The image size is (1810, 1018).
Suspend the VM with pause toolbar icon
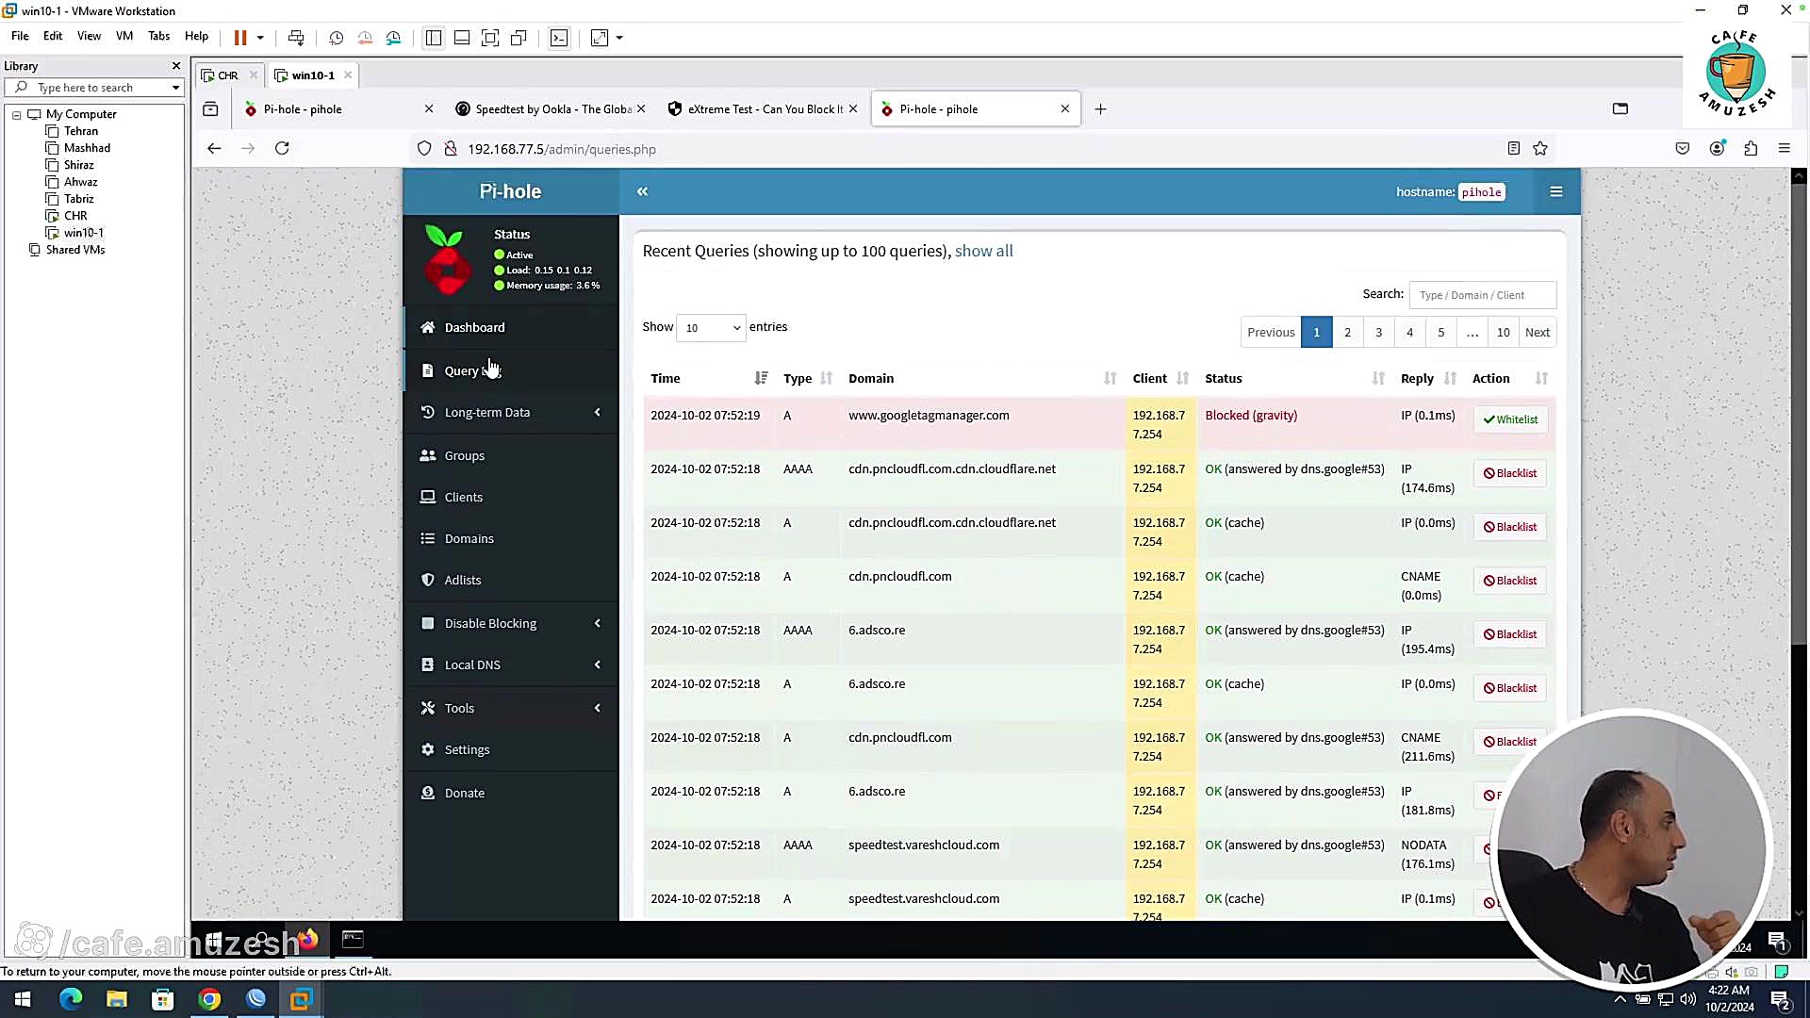(240, 38)
